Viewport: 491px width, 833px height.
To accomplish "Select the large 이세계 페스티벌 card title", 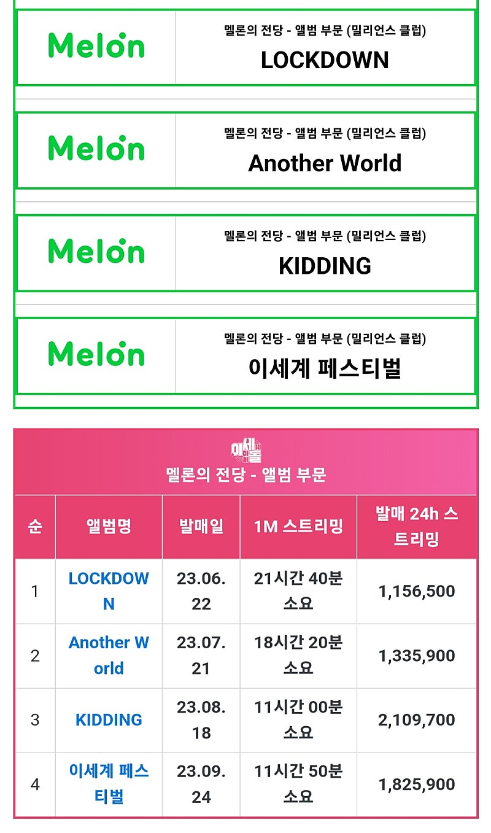I will (325, 368).
